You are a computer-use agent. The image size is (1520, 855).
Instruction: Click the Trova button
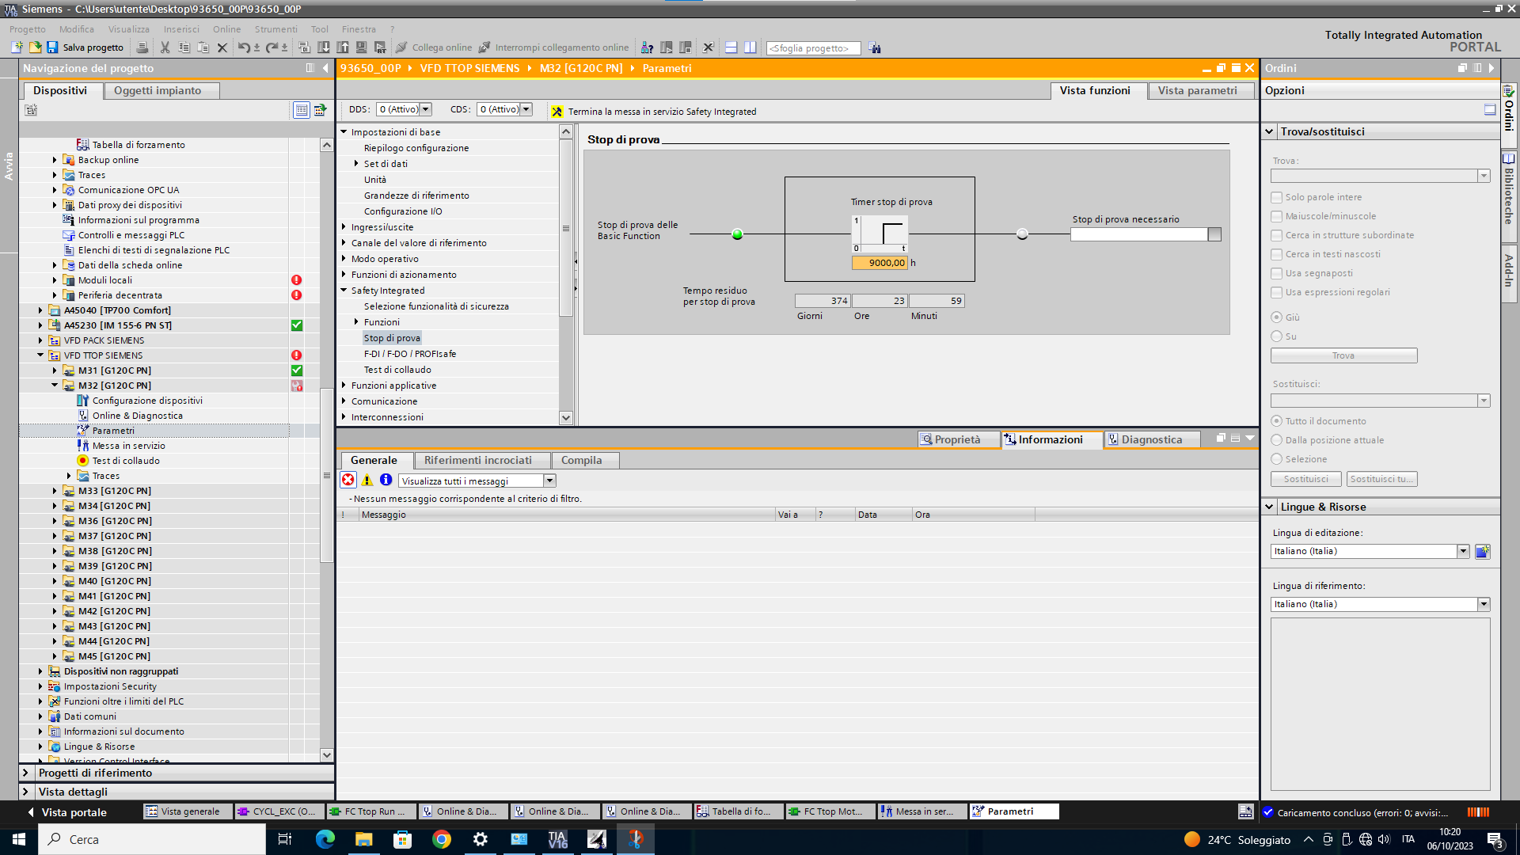[x=1343, y=355]
